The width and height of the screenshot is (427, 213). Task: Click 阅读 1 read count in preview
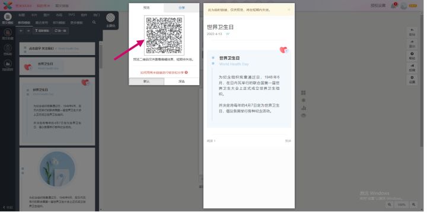(x=211, y=141)
